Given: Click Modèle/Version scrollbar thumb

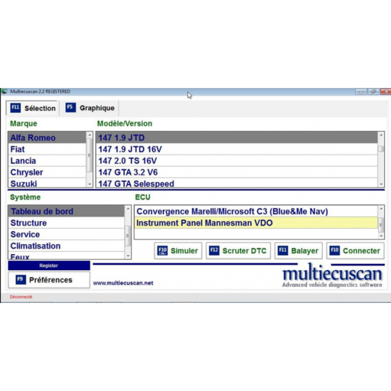Looking at the screenshot, I should coord(381,149).
